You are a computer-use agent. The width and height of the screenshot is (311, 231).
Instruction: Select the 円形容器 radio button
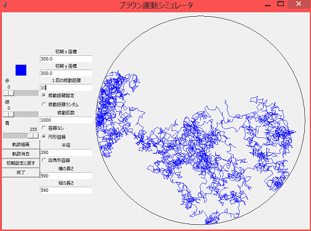click(44, 137)
